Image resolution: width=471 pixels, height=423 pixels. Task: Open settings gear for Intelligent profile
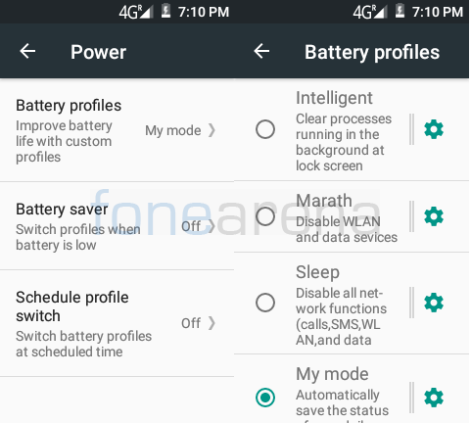pos(434,129)
